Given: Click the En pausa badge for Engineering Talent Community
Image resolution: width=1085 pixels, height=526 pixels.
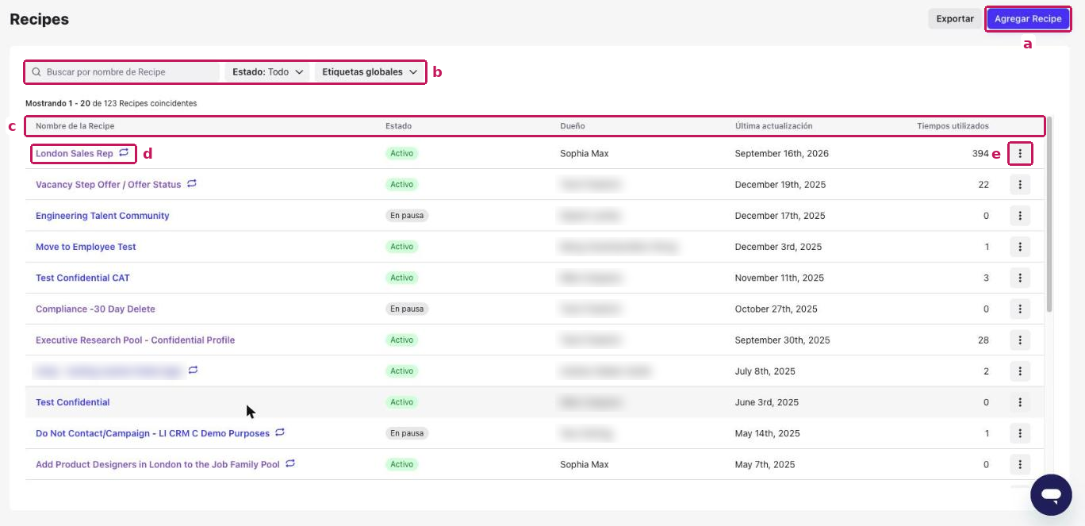Looking at the screenshot, I should click(x=407, y=216).
